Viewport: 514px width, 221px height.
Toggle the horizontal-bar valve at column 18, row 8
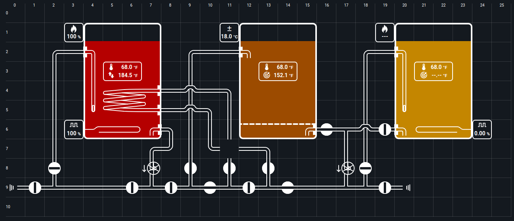(x=365, y=168)
